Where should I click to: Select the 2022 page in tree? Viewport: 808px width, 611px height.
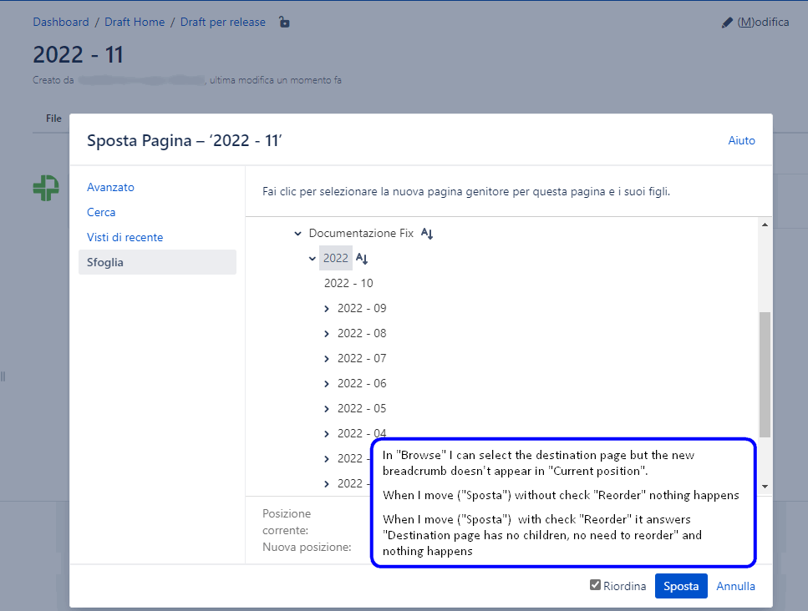pos(335,258)
